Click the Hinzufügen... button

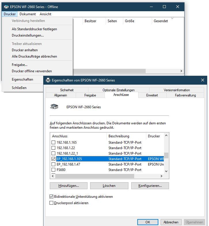point(69,186)
